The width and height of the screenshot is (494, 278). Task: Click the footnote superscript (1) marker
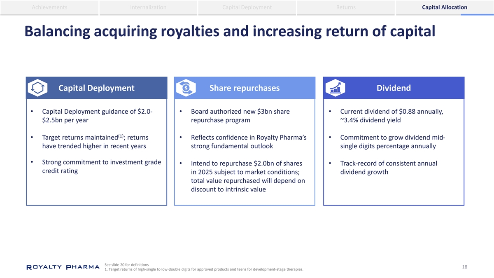[x=121, y=135]
